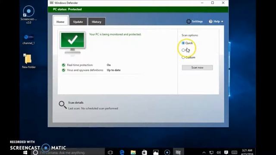Click the green protected monitor icon

coord(72,43)
